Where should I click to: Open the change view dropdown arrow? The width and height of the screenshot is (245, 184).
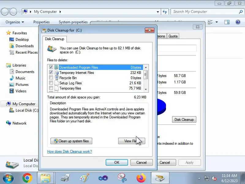point(217,22)
